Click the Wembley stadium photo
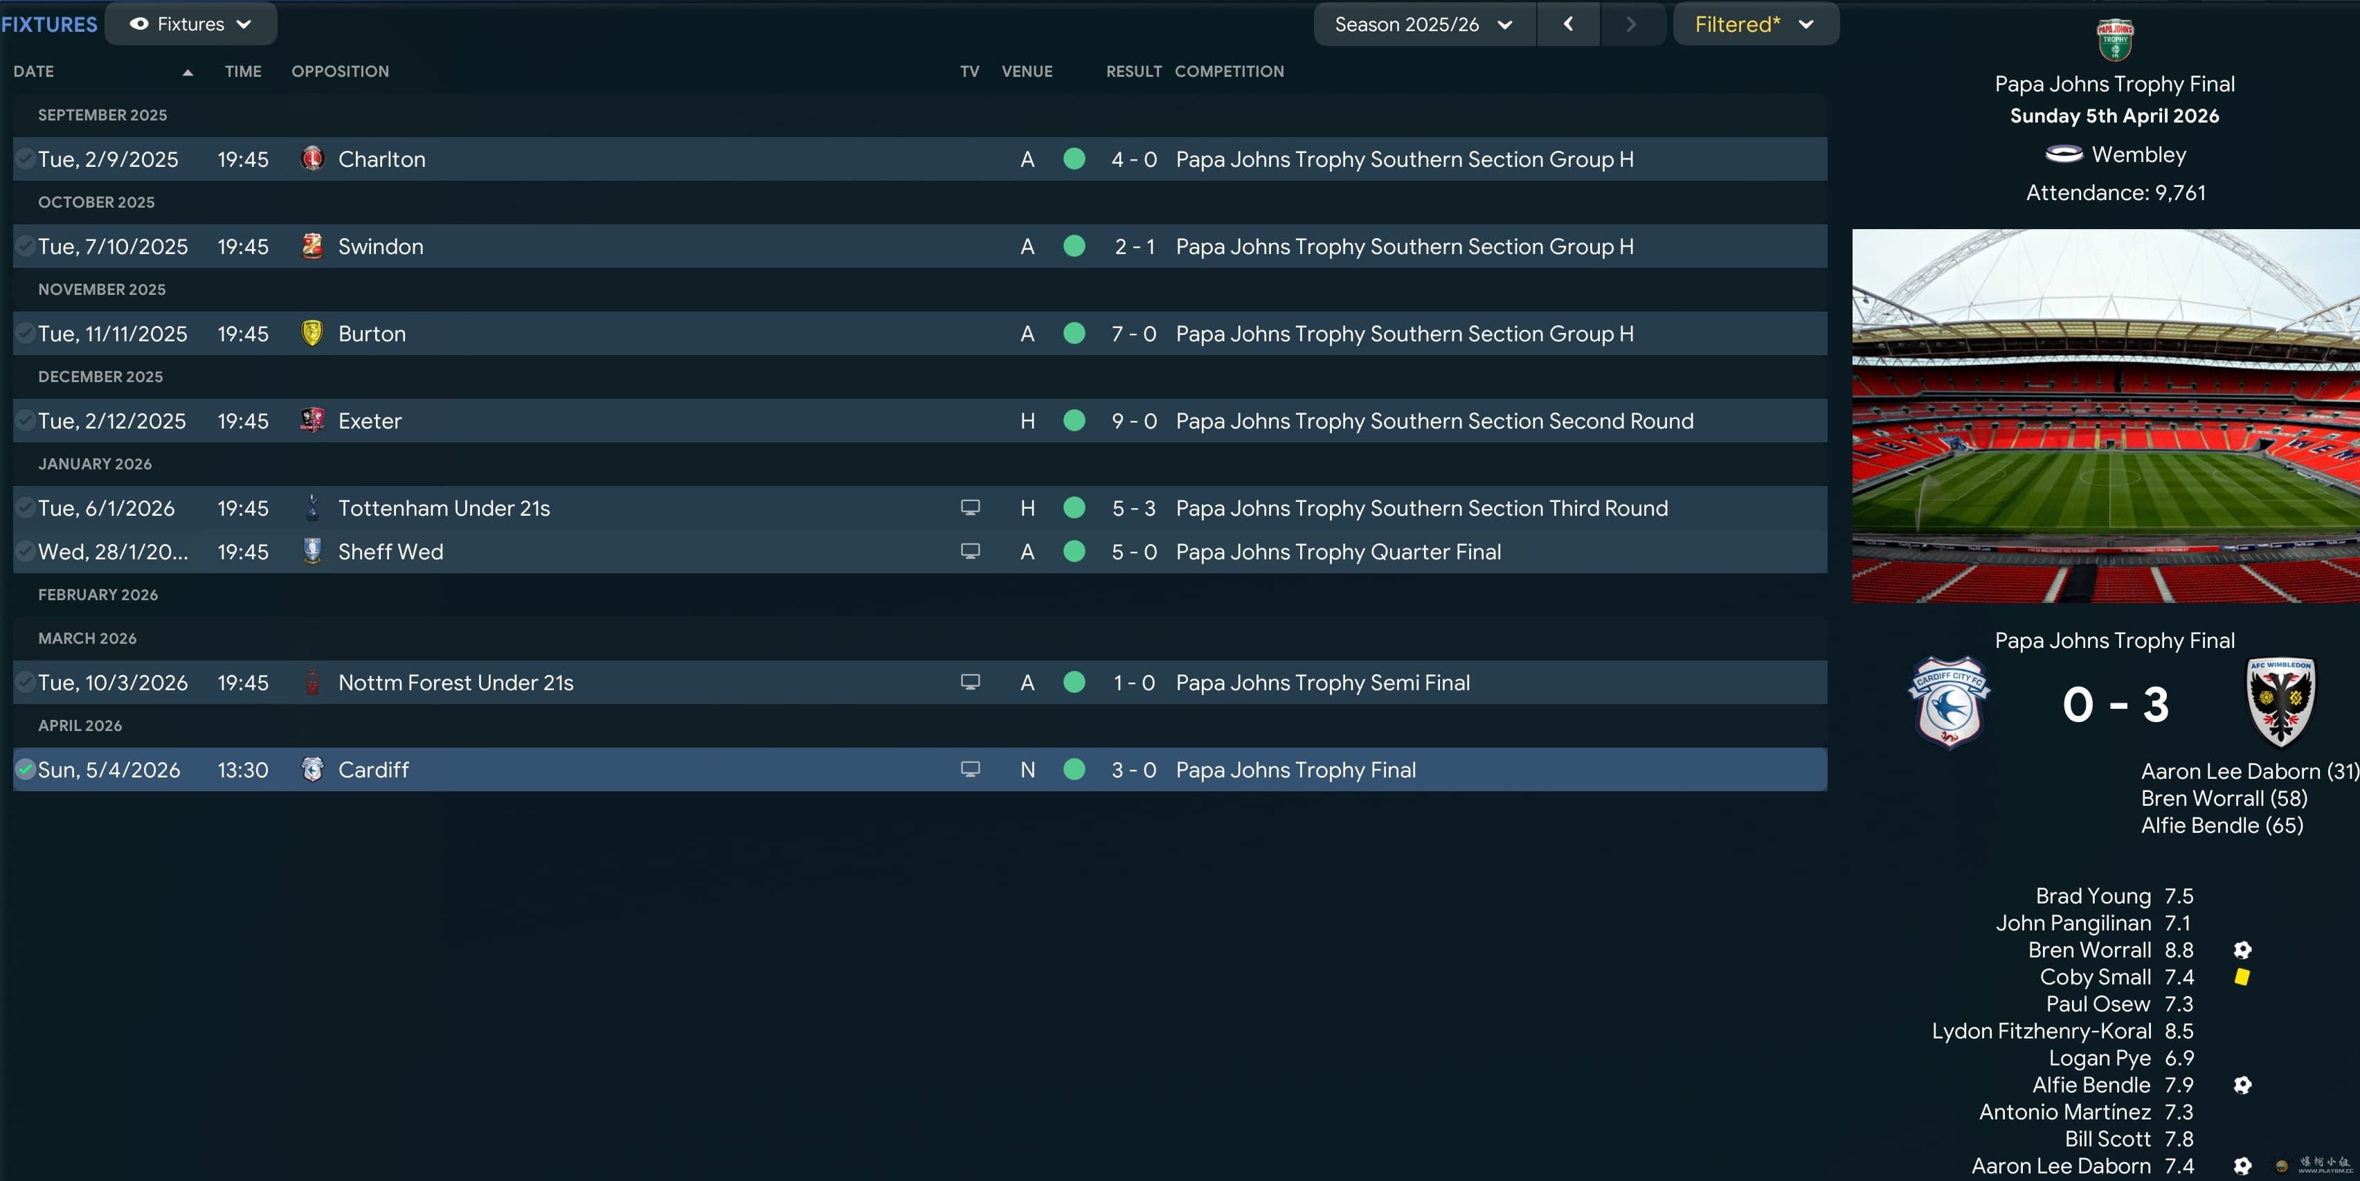This screenshot has height=1181, width=2360. (x=2105, y=415)
